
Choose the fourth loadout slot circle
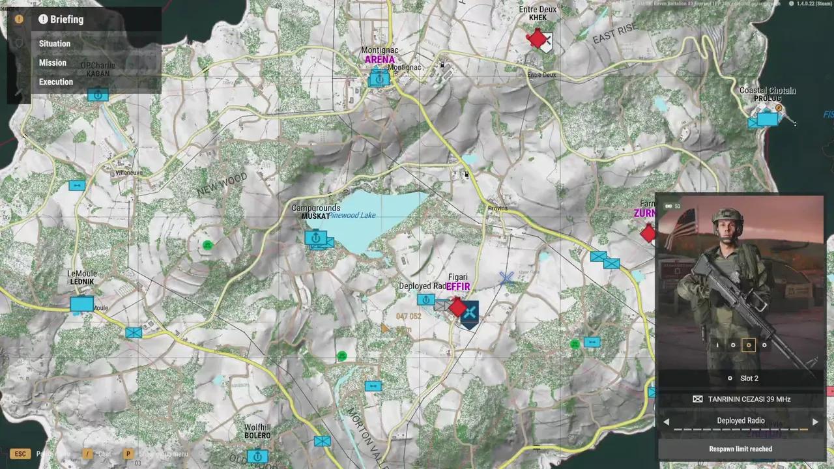(x=764, y=345)
